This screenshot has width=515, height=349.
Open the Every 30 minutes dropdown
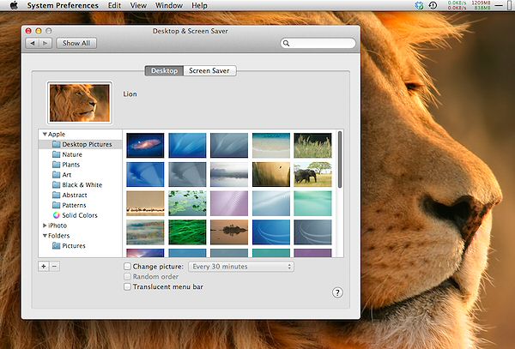(241, 267)
